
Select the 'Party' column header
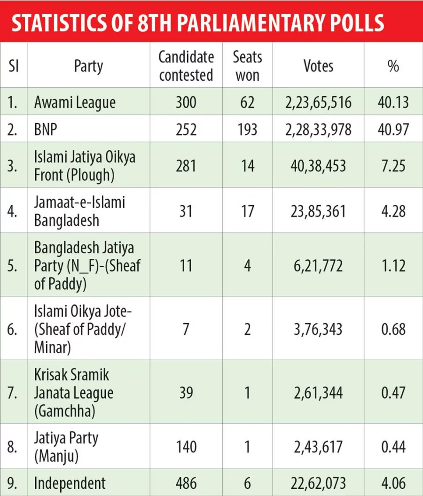(88, 66)
